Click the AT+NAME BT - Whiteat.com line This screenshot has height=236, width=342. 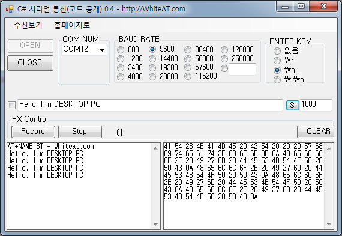[50, 147]
